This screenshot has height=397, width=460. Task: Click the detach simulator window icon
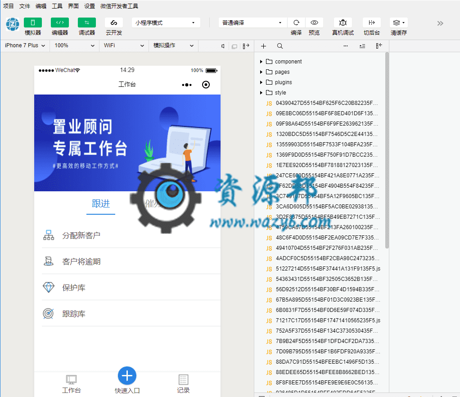235,46
